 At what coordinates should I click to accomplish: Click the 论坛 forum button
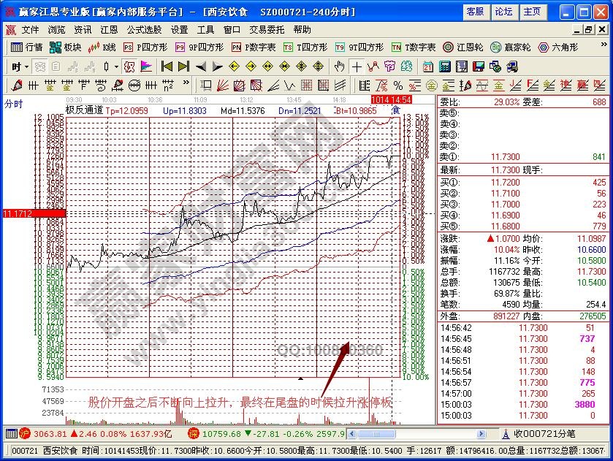tap(503, 12)
